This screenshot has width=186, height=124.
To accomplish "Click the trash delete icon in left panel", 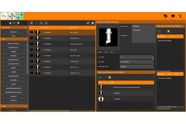I will (x=18, y=23).
